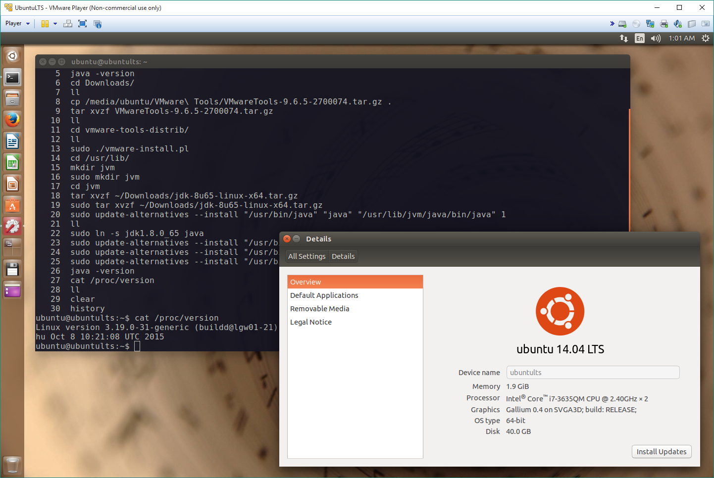714x478 pixels.
Task: Click the Ubuntu logo in the Details window
Action: tap(560, 311)
